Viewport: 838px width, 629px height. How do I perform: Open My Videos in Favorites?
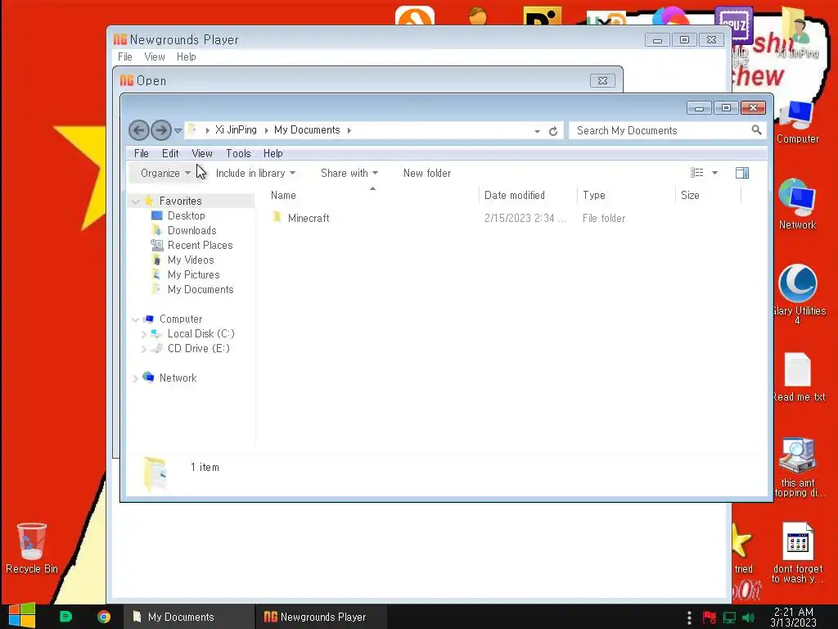[x=190, y=260]
